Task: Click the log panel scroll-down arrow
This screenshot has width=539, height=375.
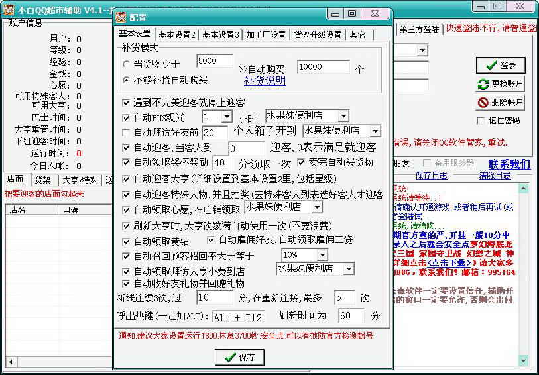Action: (x=523, y=360)
